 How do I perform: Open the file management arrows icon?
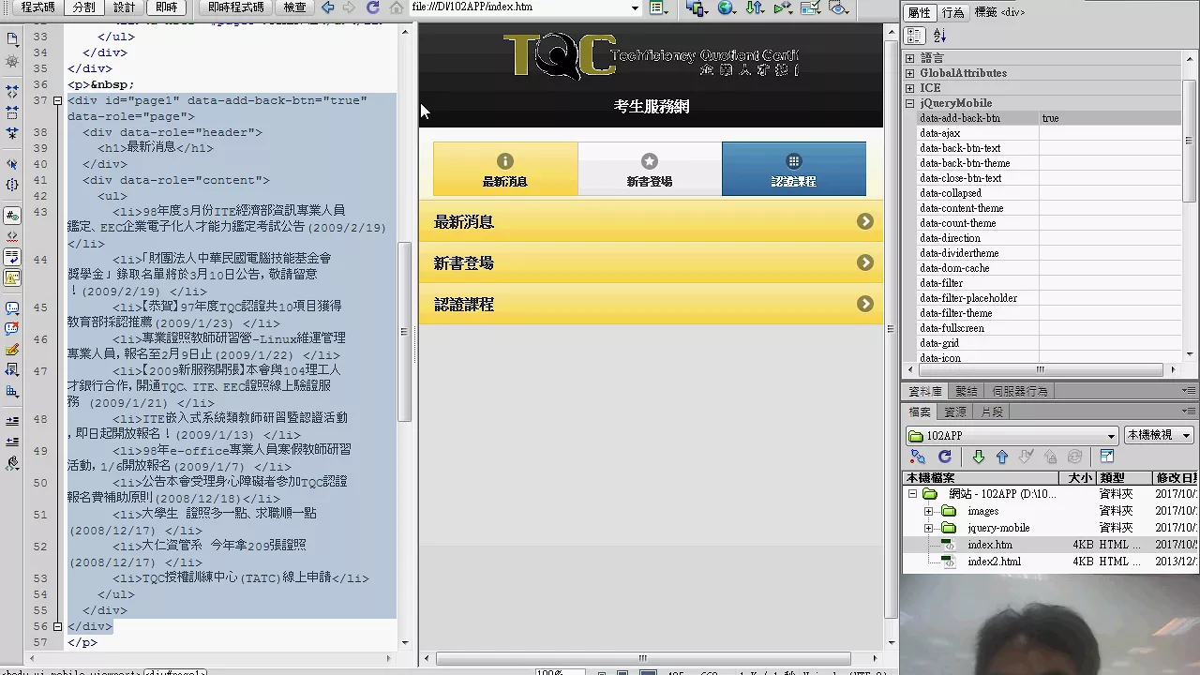click(x=755, y=7)
